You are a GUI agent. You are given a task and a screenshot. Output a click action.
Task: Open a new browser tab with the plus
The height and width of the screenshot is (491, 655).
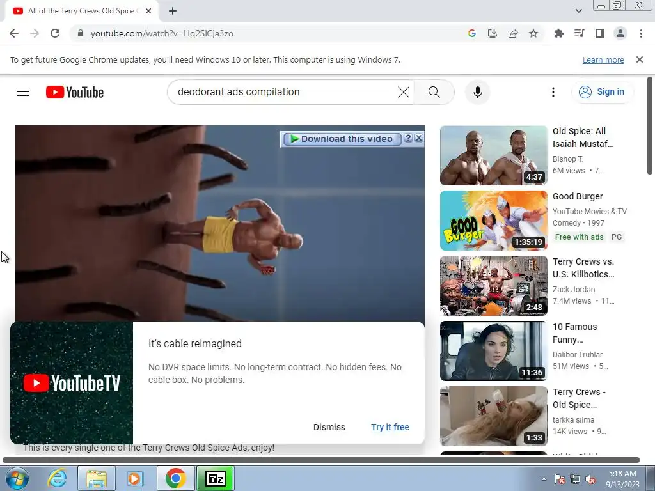click(173, 11)
